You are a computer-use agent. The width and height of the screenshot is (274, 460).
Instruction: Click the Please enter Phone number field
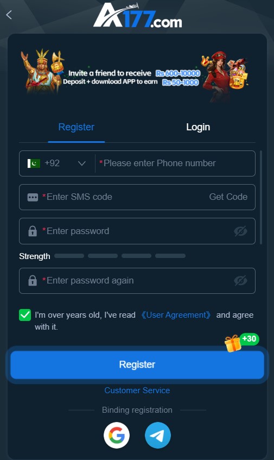click(175, 163)
